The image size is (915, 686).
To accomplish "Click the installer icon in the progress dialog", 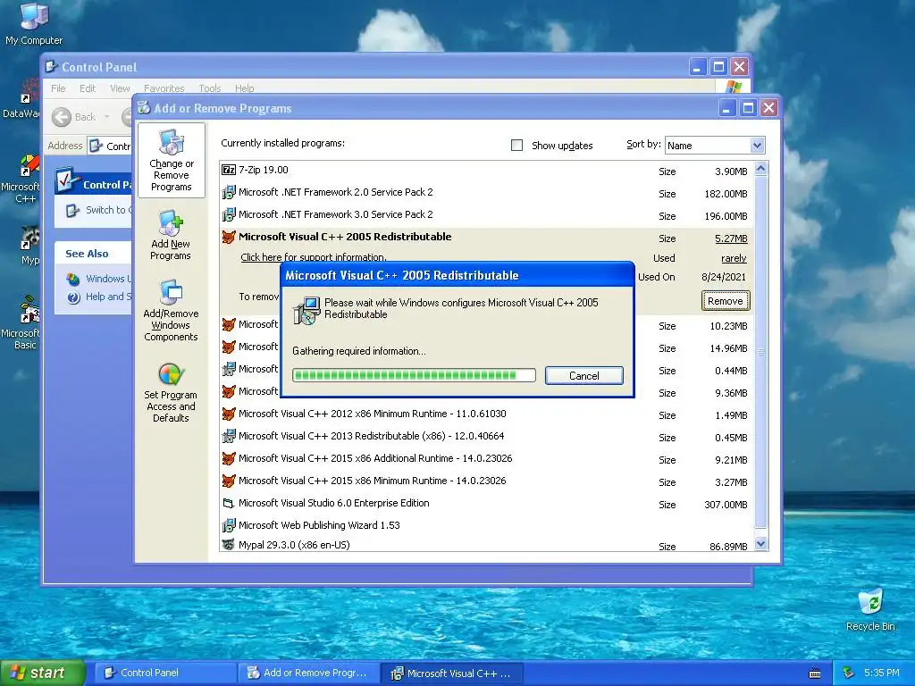I will click(x=306, y=310).
